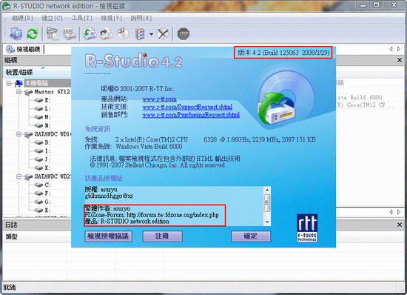The width and height of the screenshot is (407, 295).
Task: Select partition G: in the tree
Action: pyautogui.click(x=48, y=202)
